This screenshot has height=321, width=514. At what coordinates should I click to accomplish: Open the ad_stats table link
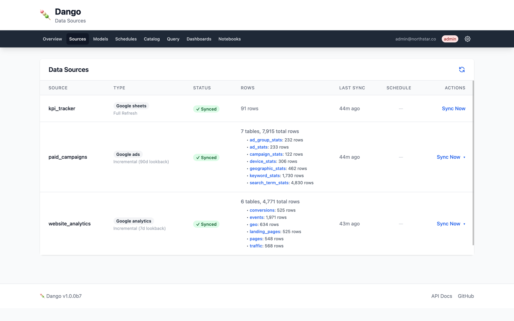point(259,147)
